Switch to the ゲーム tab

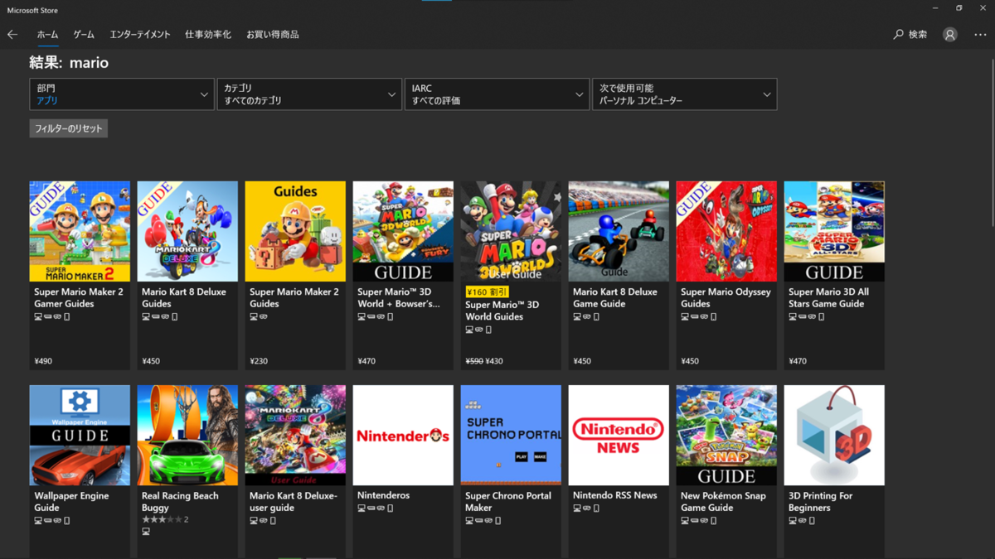84,35
